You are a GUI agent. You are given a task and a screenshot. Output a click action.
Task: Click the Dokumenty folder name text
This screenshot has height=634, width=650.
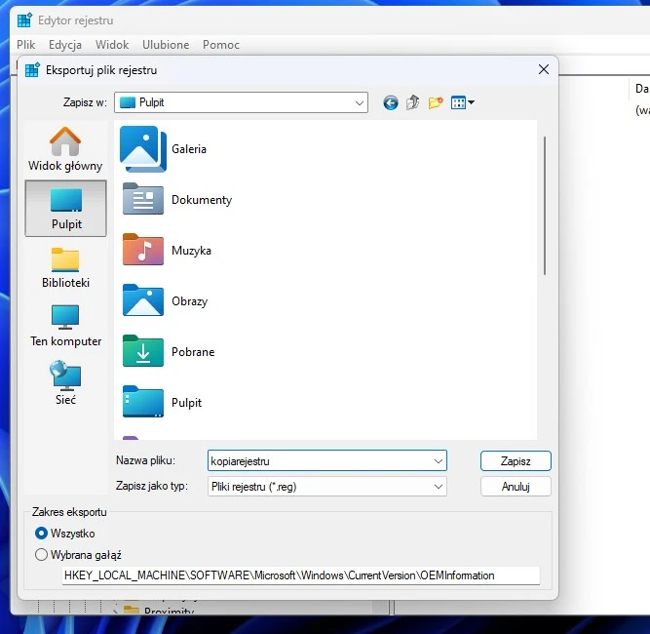202,200
